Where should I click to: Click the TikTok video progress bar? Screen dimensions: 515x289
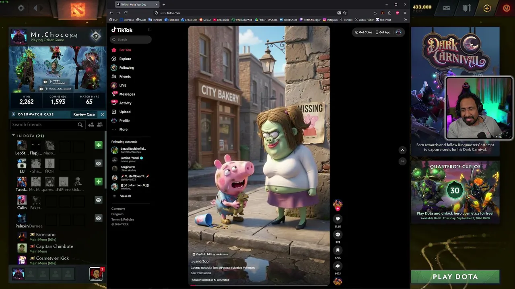coord(259,285)
